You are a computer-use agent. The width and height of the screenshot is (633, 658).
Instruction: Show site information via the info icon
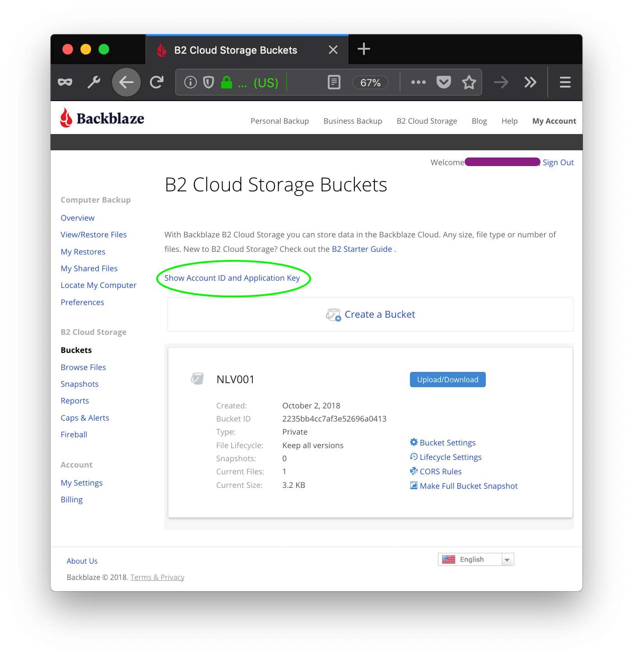pyautogui.click(x=191, y=82)
